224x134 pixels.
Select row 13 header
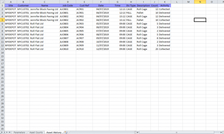pos(2,49)
